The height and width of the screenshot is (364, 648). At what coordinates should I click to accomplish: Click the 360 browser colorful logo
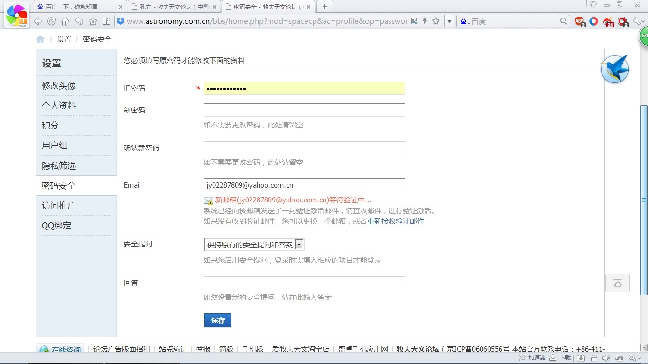[17, 15]
